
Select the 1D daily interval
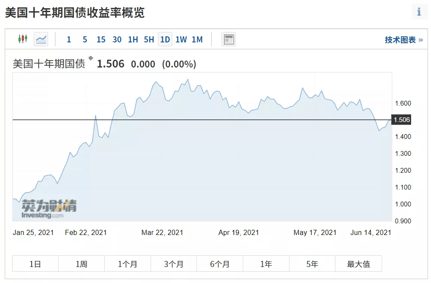point(165,39)
